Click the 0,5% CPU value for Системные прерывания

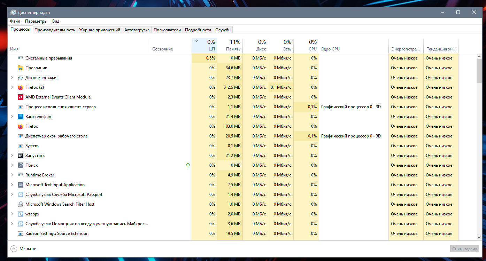(x=210, y=58)
